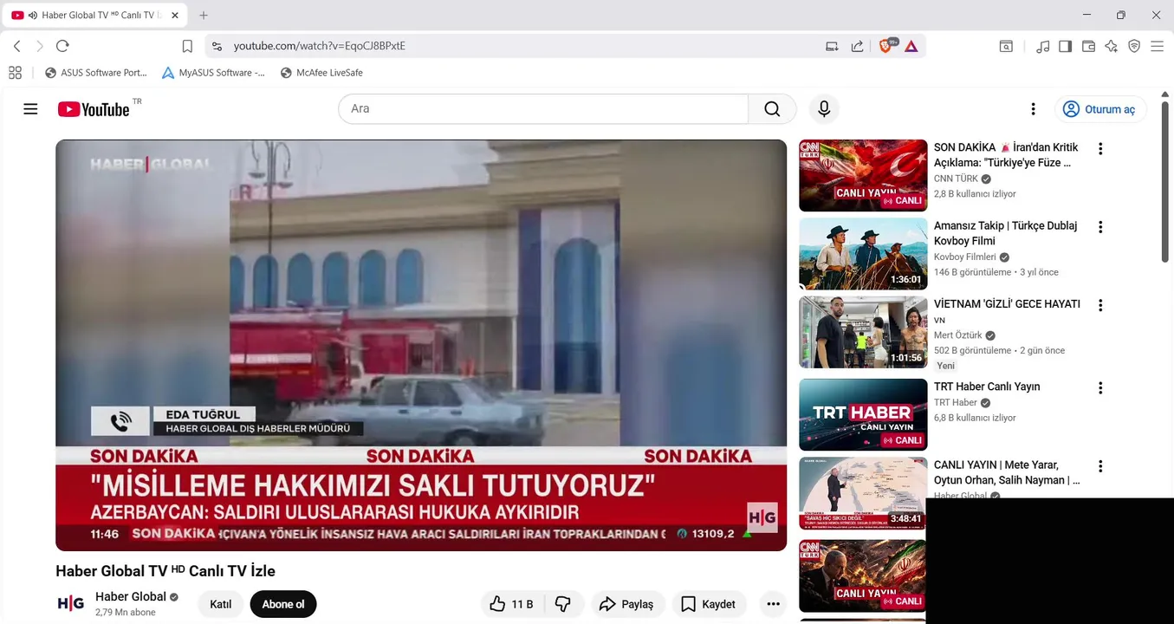The width and height of the screenshot is (1174, 624).
Task: Click the magnifier search button
Action: pyautogui.click(x=772, y=109)
